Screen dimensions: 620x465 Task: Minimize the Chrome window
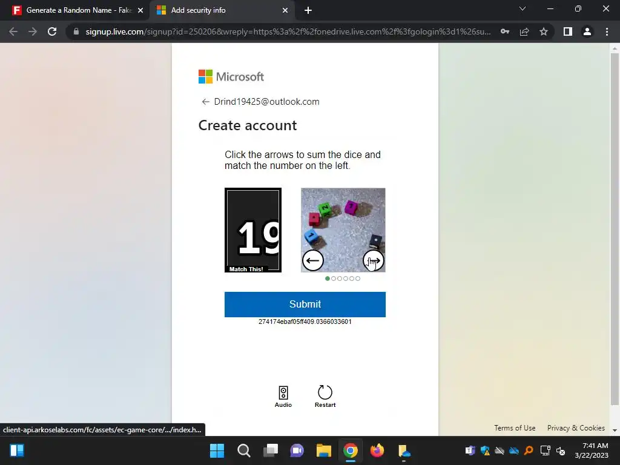click(x=550, y=8)
